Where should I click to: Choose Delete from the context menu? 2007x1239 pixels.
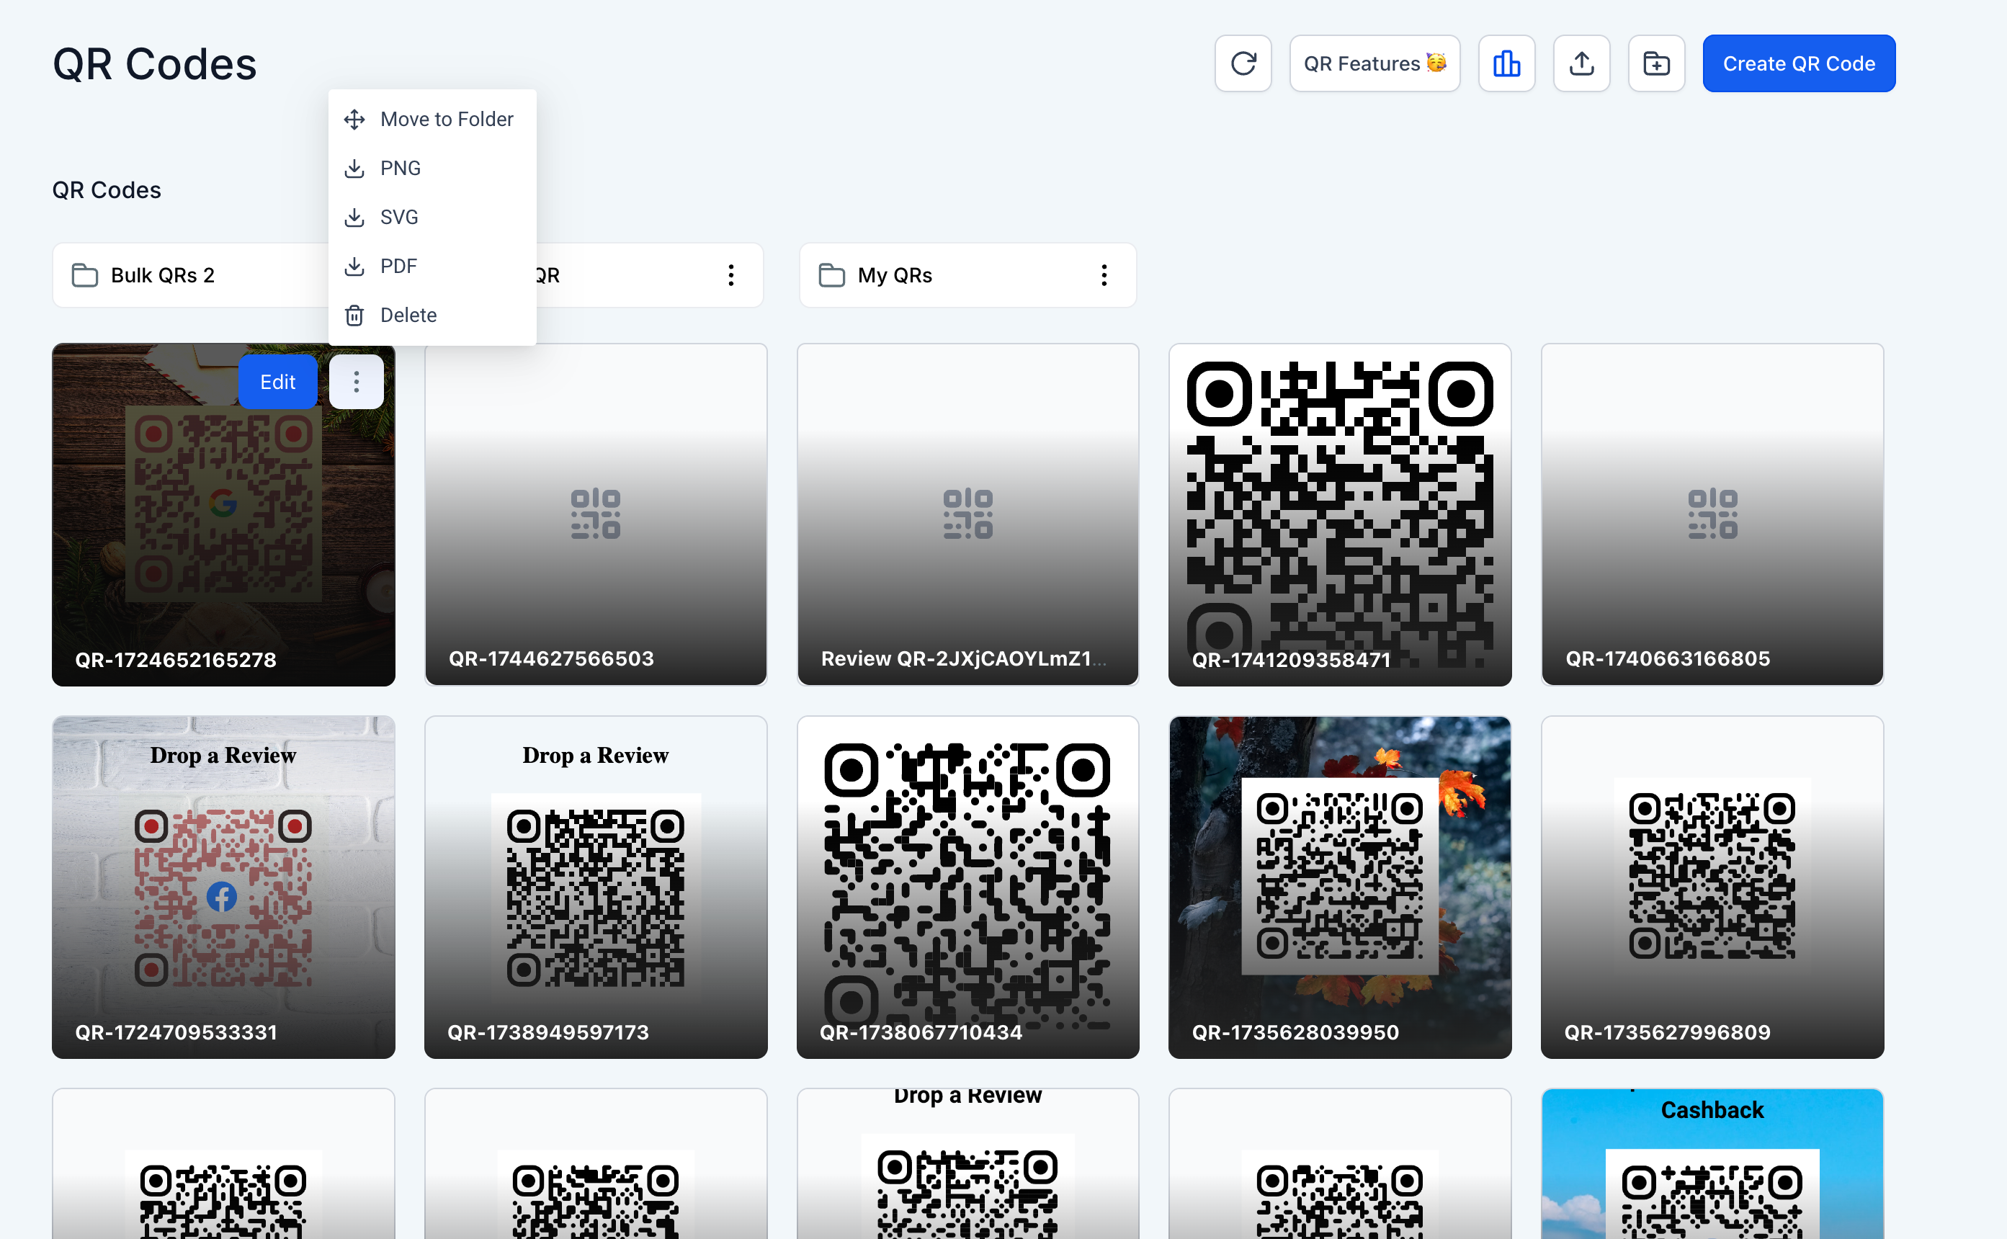tap(408, 316)
